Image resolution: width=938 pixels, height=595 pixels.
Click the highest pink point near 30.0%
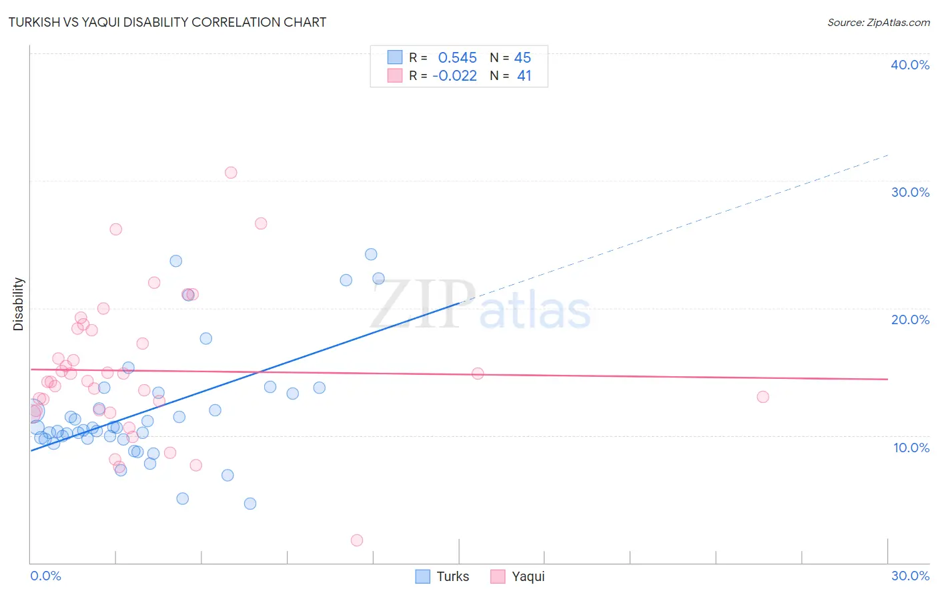(231, 172)
